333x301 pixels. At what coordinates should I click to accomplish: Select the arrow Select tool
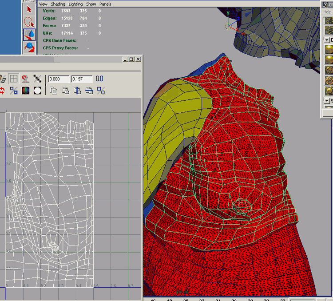click(29, 9)
